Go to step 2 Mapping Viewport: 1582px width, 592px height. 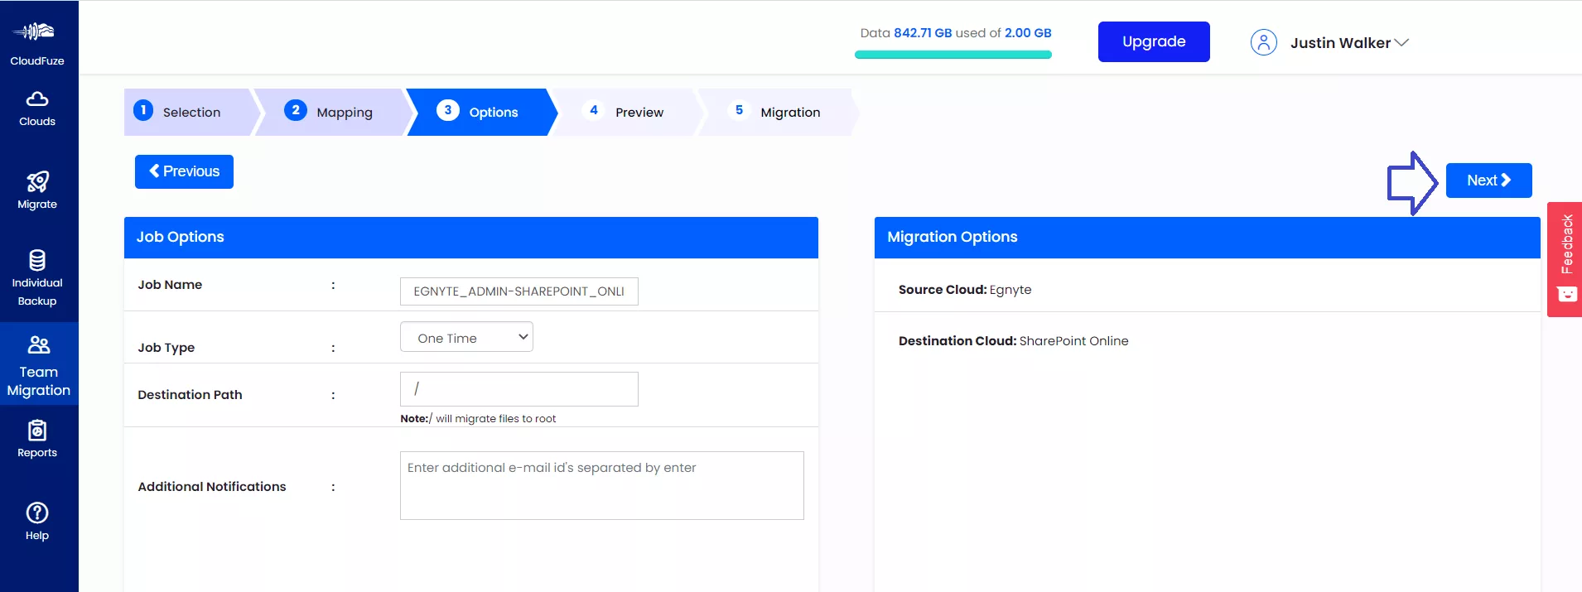coord(333,112)
